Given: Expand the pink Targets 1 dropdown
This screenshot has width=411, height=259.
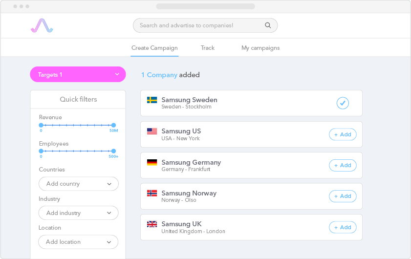Looking at the screenshot, I should pos(78,74).
